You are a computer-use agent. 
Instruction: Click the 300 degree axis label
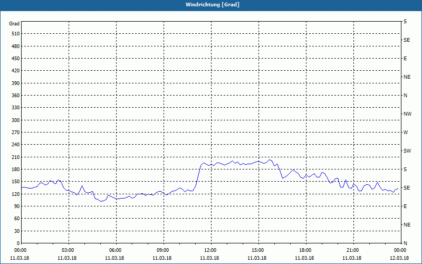coord(16,120)
